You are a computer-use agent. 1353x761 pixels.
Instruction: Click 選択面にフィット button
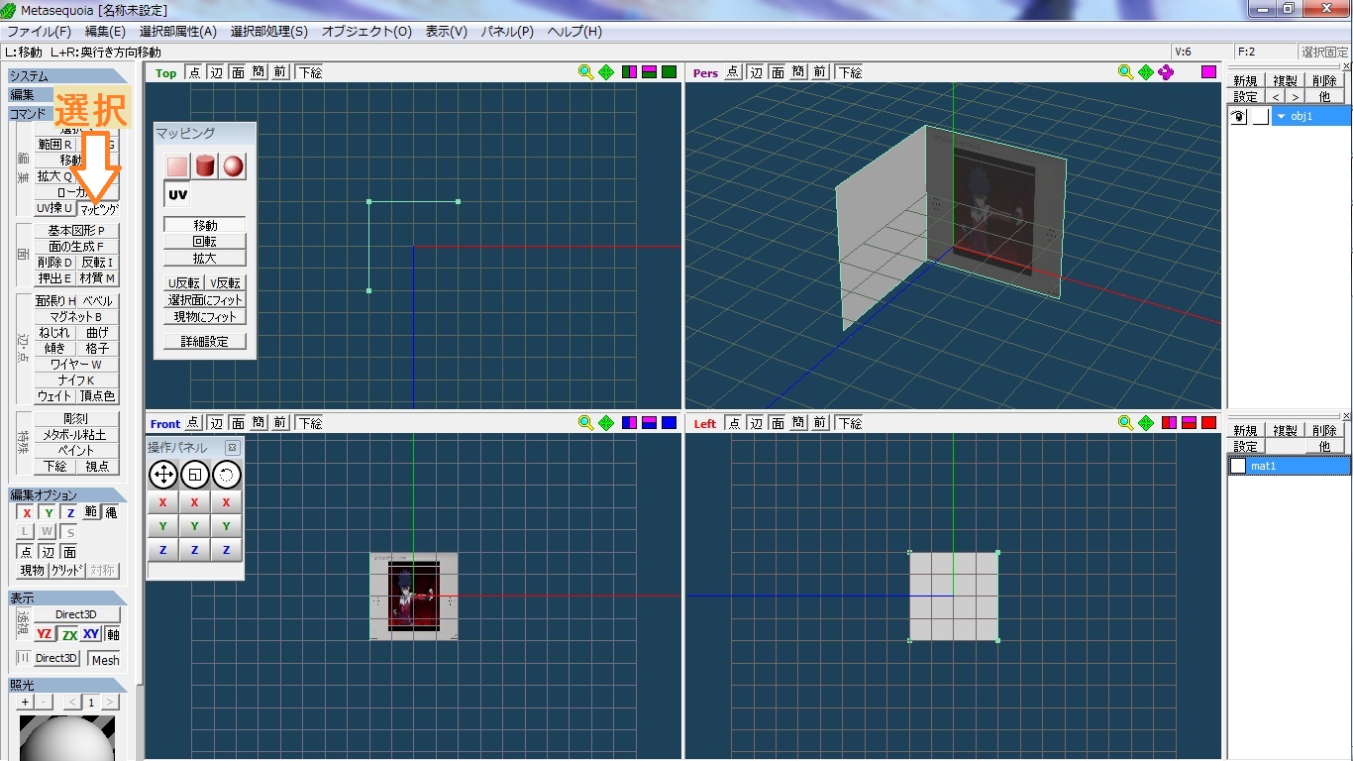click(205, 300)
